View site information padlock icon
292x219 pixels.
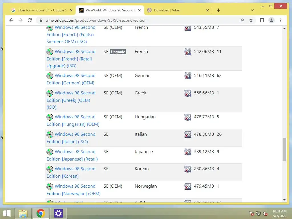pos(41,20)
